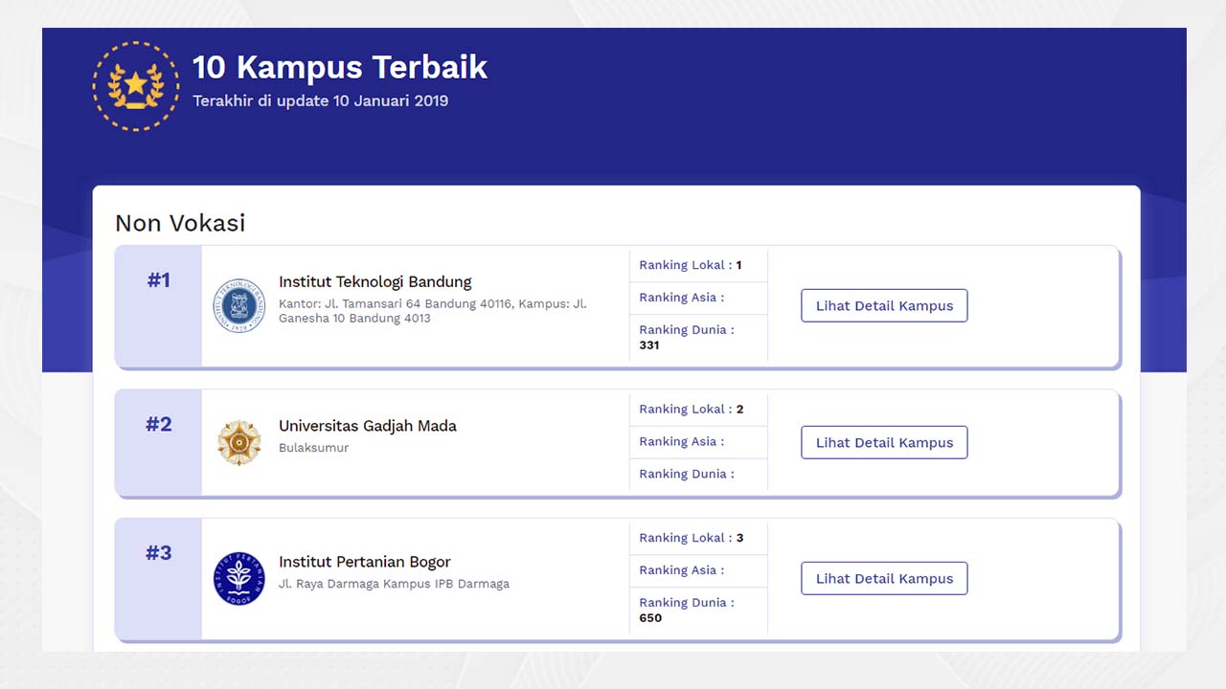Click the Institut Pertanian Bogor logo
This screenshot has height=689, width=1226.
coord(238,578)
